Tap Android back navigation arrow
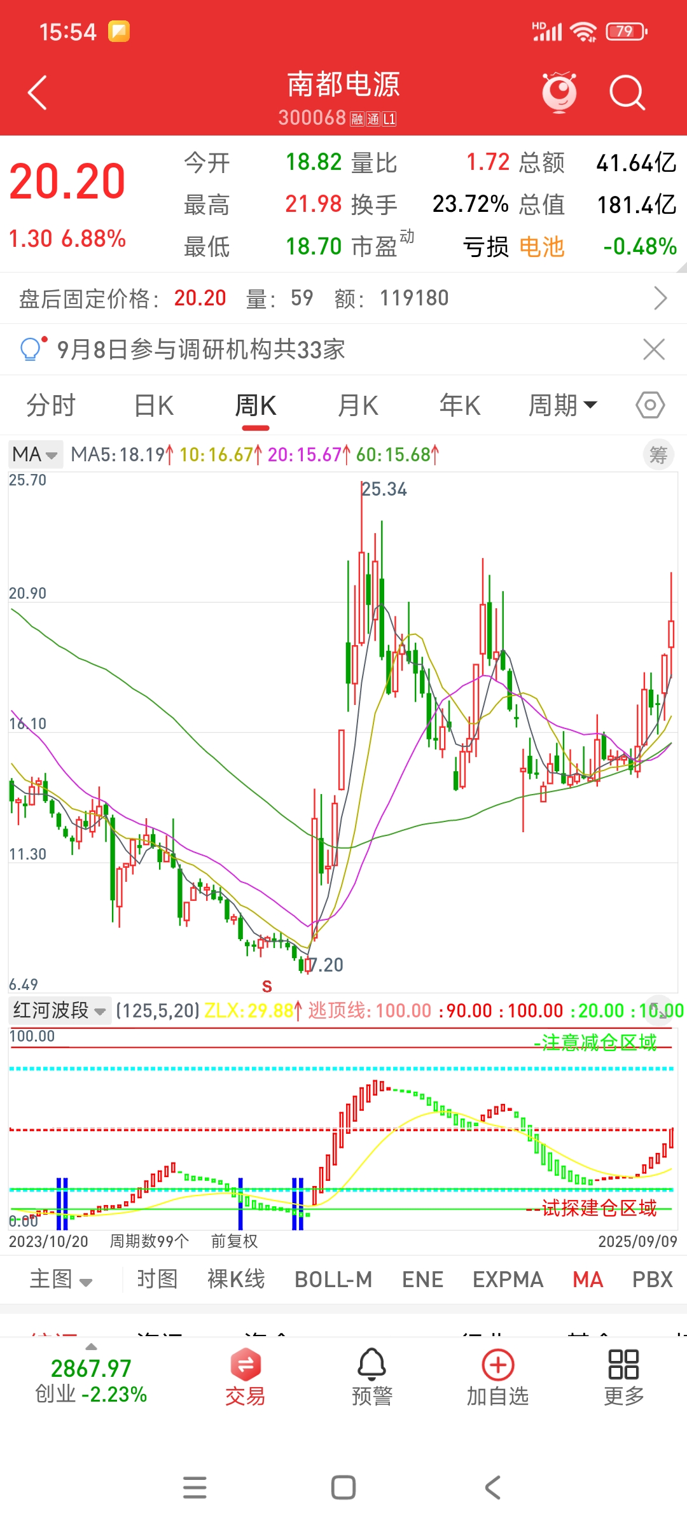Image resolution: width=687 pixels, height=1527 pixels. (492, 1488)
